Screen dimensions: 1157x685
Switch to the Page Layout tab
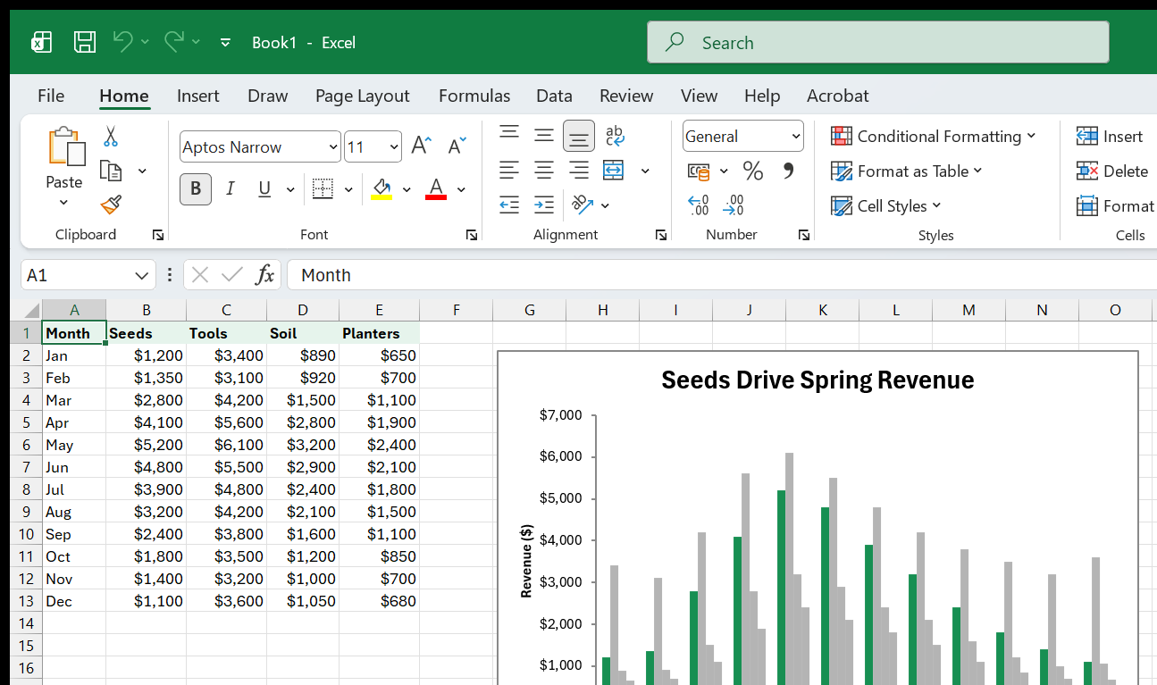(x=362, y=96)
